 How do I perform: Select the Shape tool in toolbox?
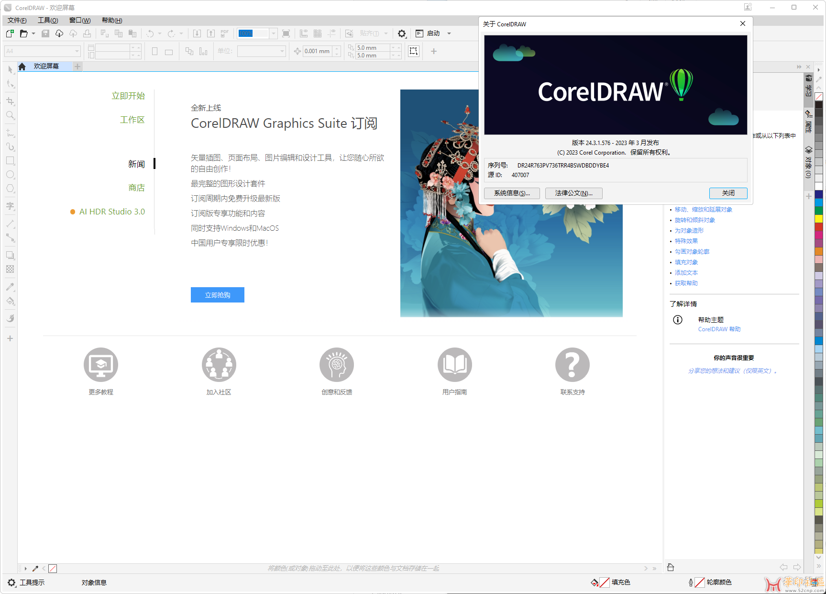point(10,84)
